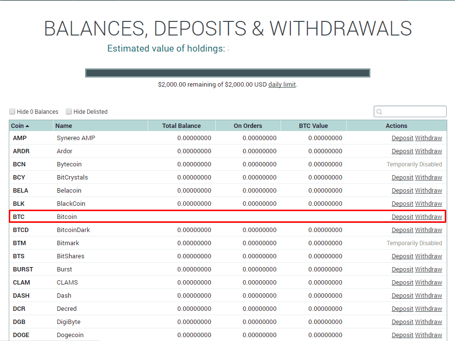Click Withdraw for DOGE
455x341 pixels.
[x=429, y=335]
